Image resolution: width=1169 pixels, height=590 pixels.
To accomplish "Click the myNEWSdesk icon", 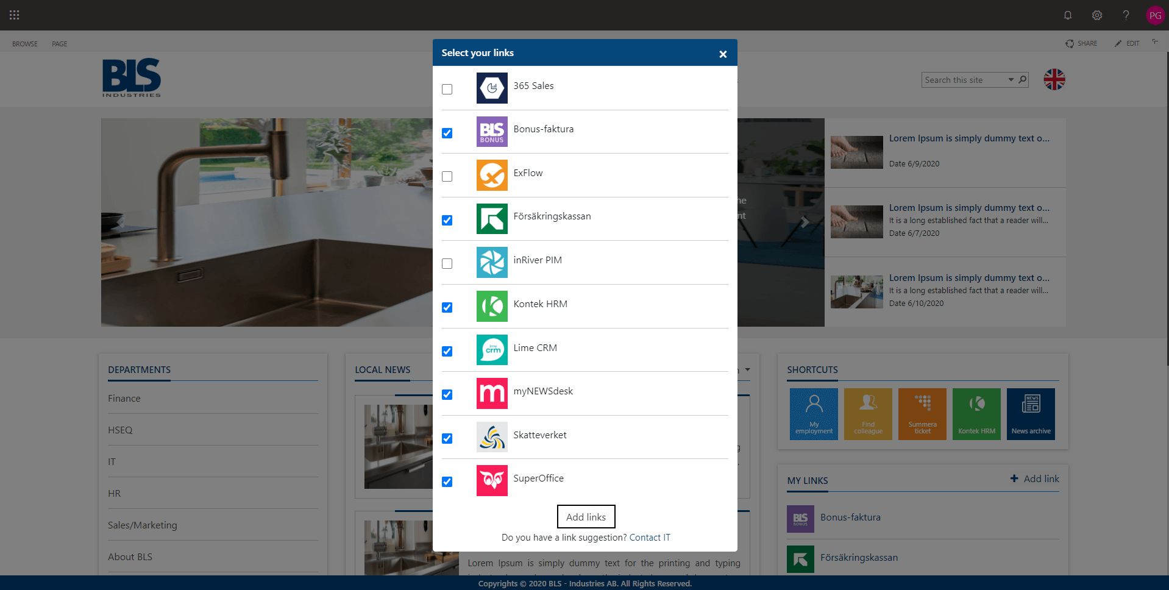I will (x=492, y=393).
